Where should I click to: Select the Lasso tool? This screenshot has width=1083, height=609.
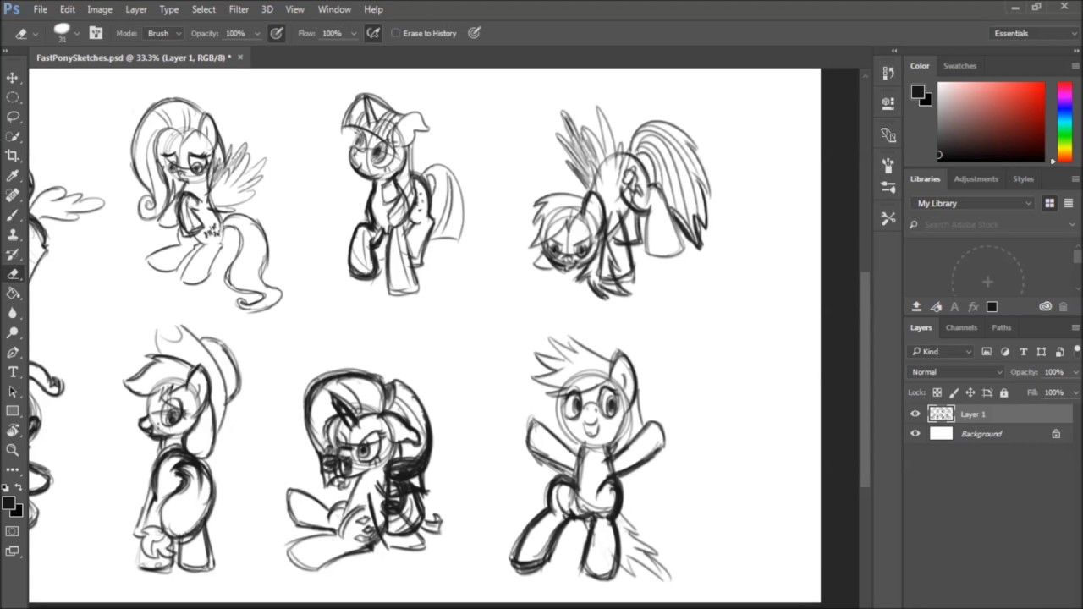click(x=13, y=117)
